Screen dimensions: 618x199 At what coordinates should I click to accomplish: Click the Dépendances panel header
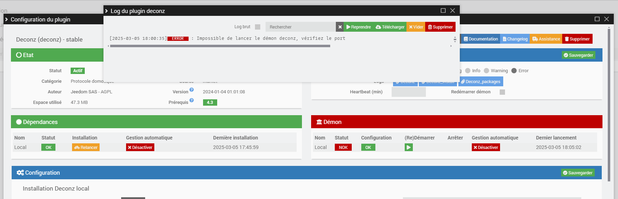(156, 122)
